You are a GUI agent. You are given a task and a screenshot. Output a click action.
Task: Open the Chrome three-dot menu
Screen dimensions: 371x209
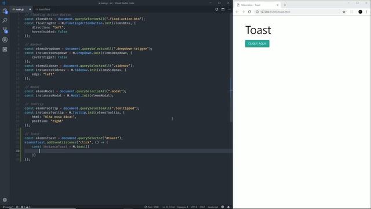tap(367, 12)
